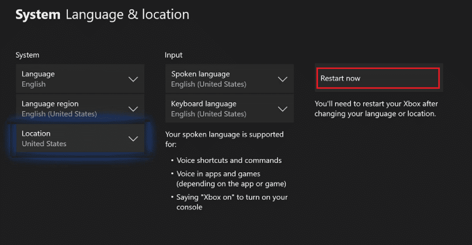This screenshot has width=472, height=245.
Task: Open the highlighted Location dropdown
Action: tap(80, 138)
